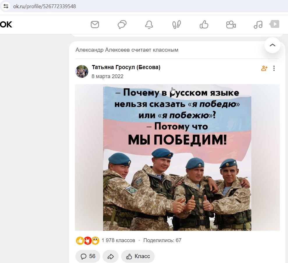The width and height of the screenshot is (288, 263).
Task: Toggle the Класс like button
Action: click(x=138, y=256)
